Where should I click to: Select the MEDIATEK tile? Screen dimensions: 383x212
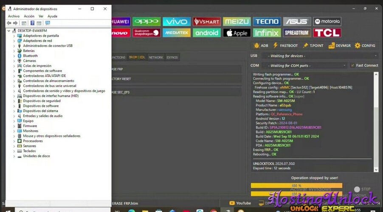pos(177,33)
